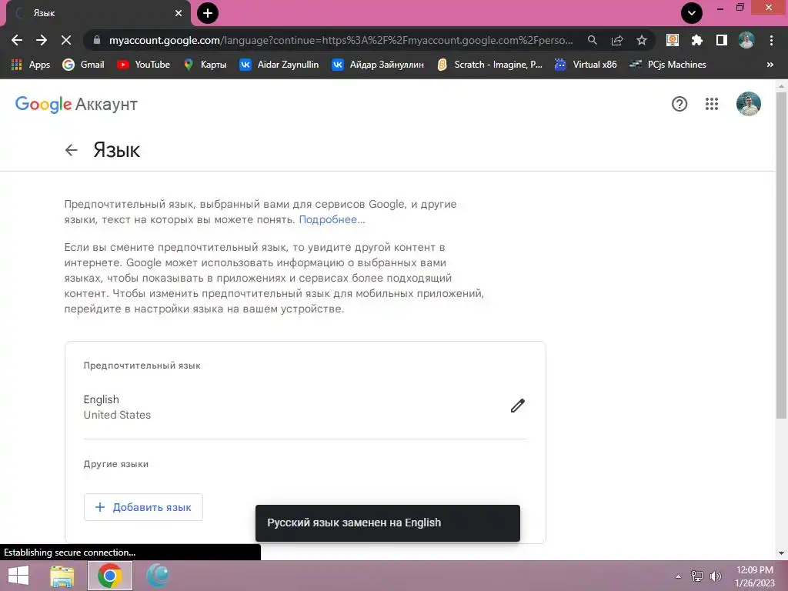Open Virtual x86 bookmark
The image size is (788, 591).
[586, 65]
